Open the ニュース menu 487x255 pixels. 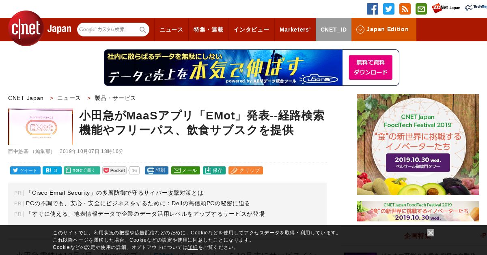pos(171,30)
